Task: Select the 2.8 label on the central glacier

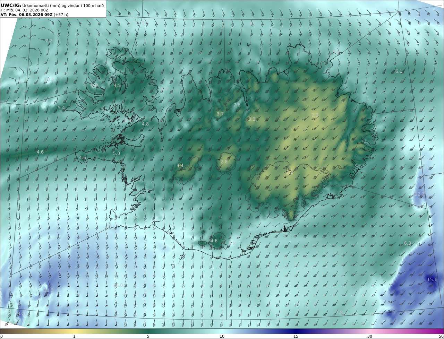Action: click(224, 162)
